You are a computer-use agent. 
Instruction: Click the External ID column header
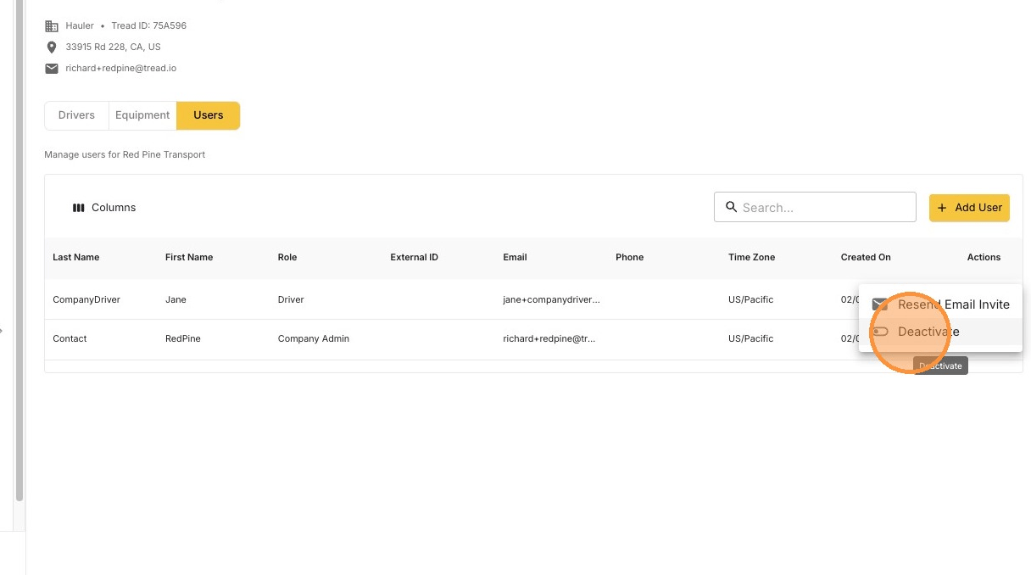[414, 257]
